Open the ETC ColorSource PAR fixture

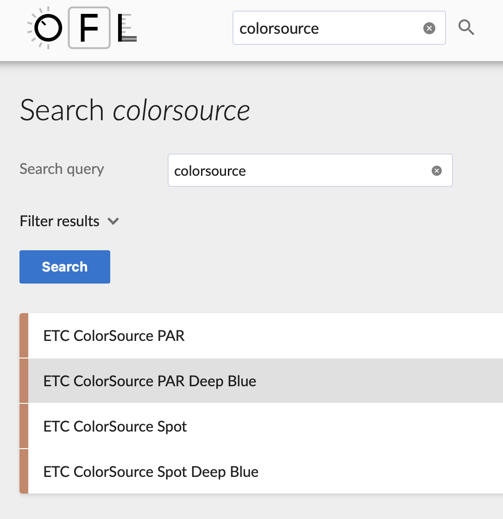click(x=114, y=336)
